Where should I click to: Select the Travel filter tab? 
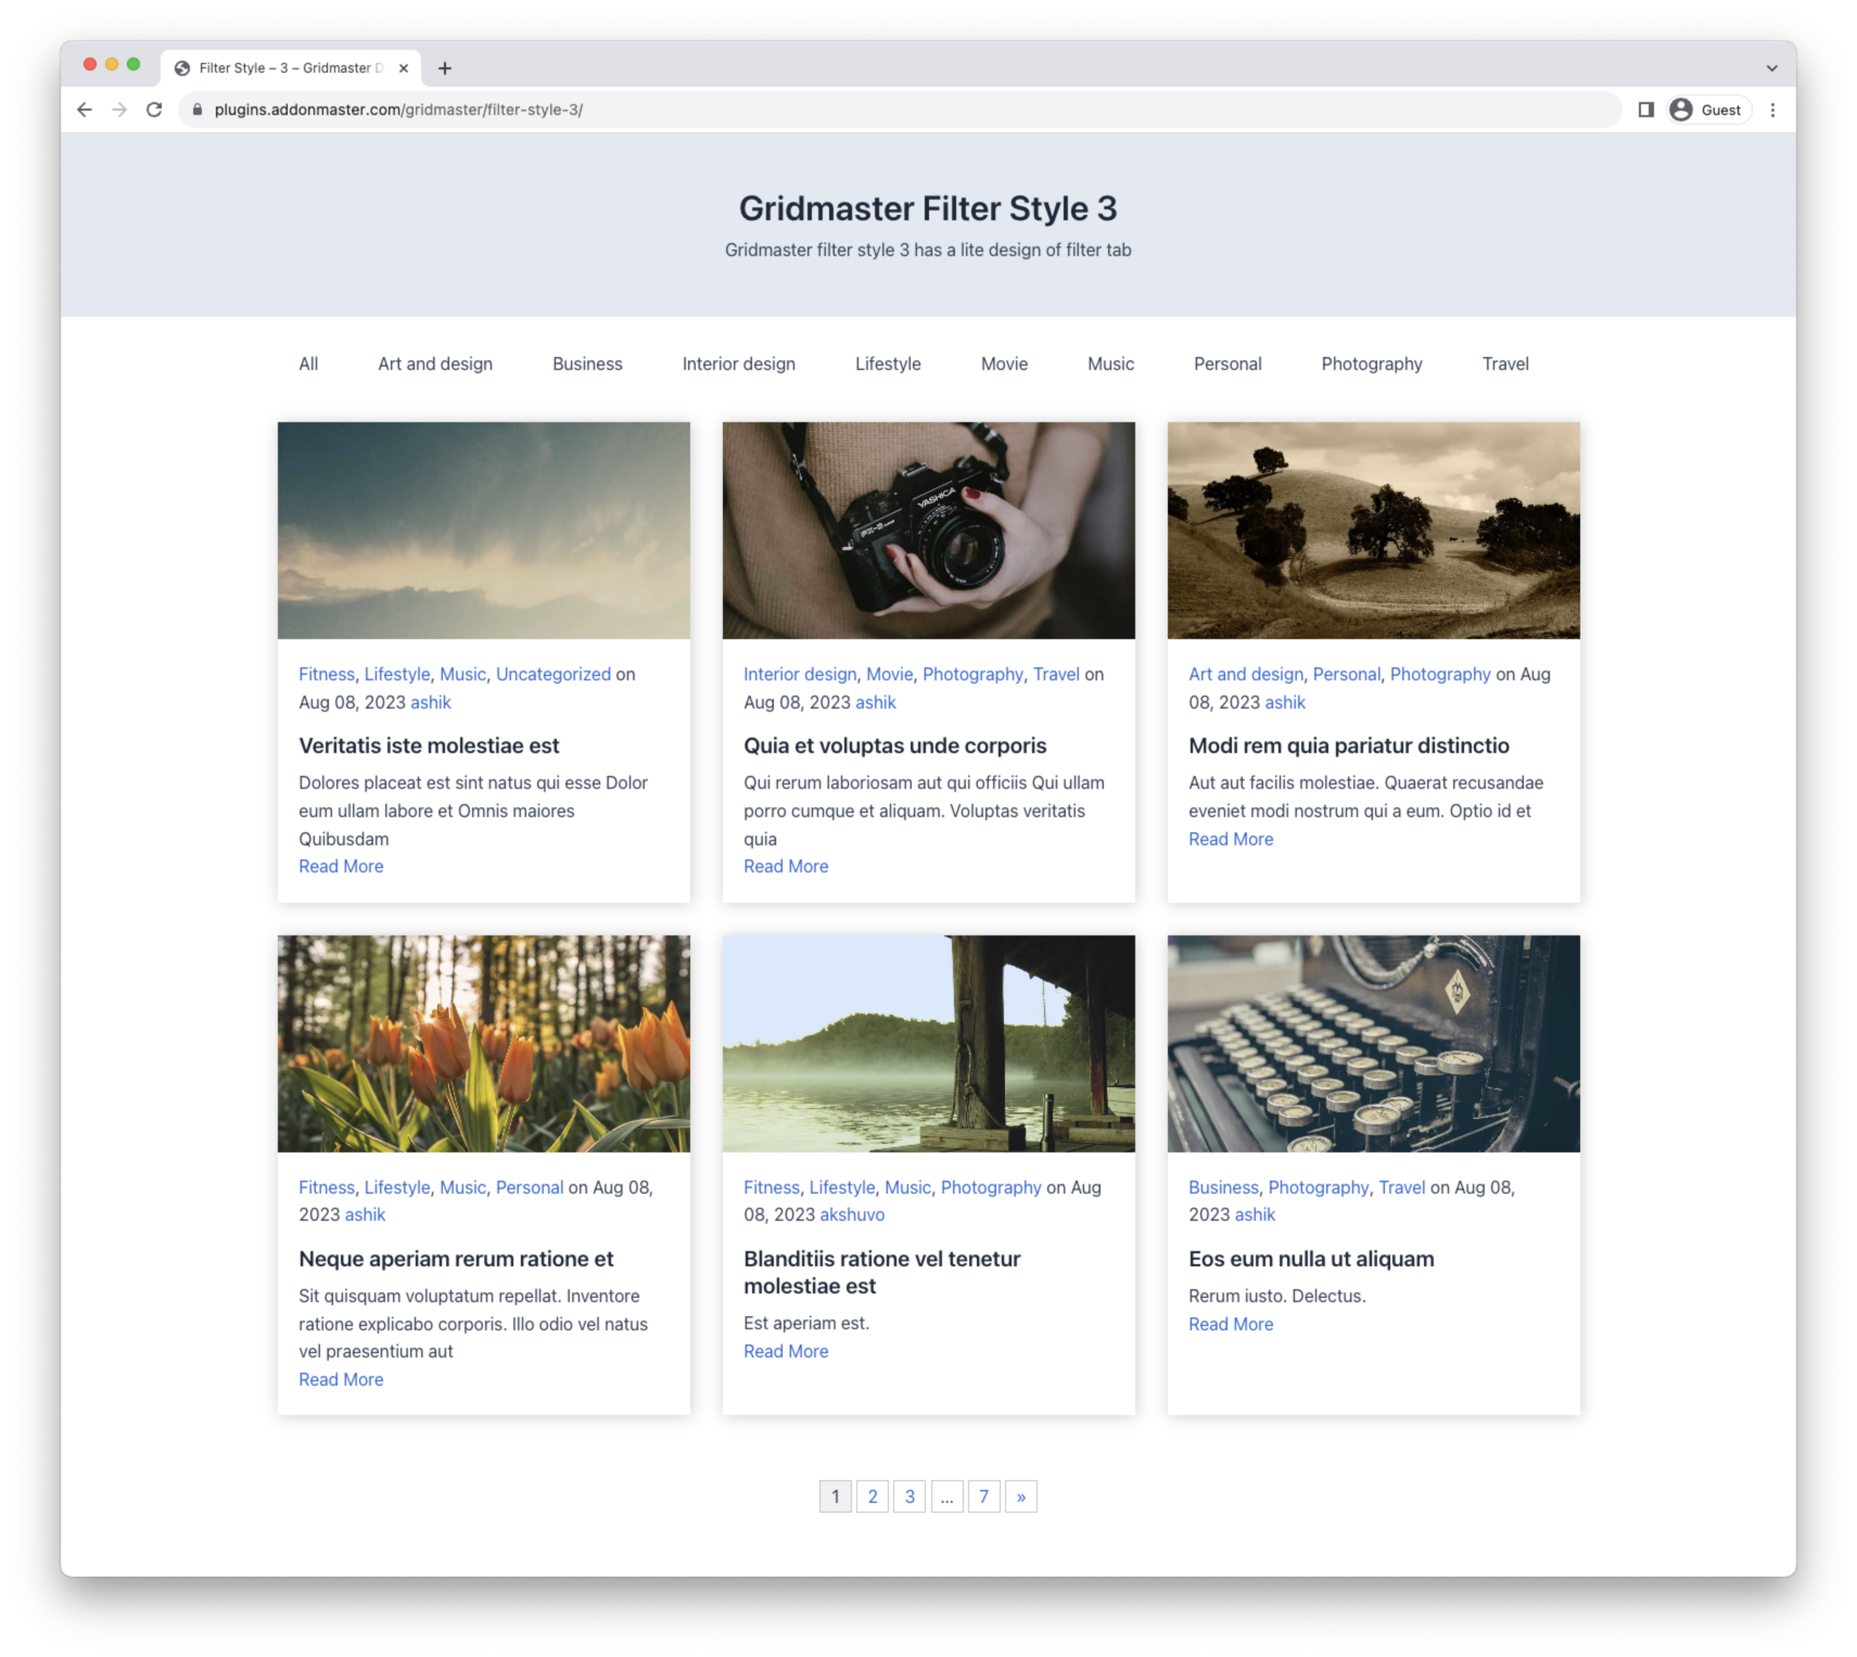[x=1505, y=364]
